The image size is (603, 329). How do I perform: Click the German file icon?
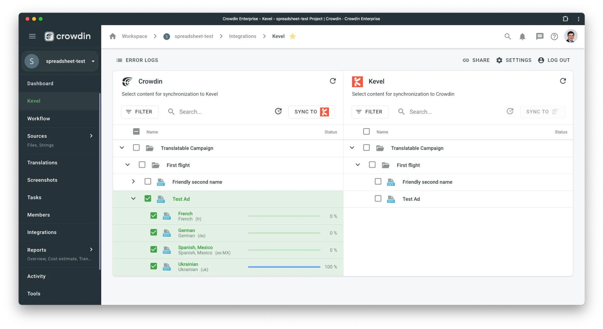[x=167, y=233]
